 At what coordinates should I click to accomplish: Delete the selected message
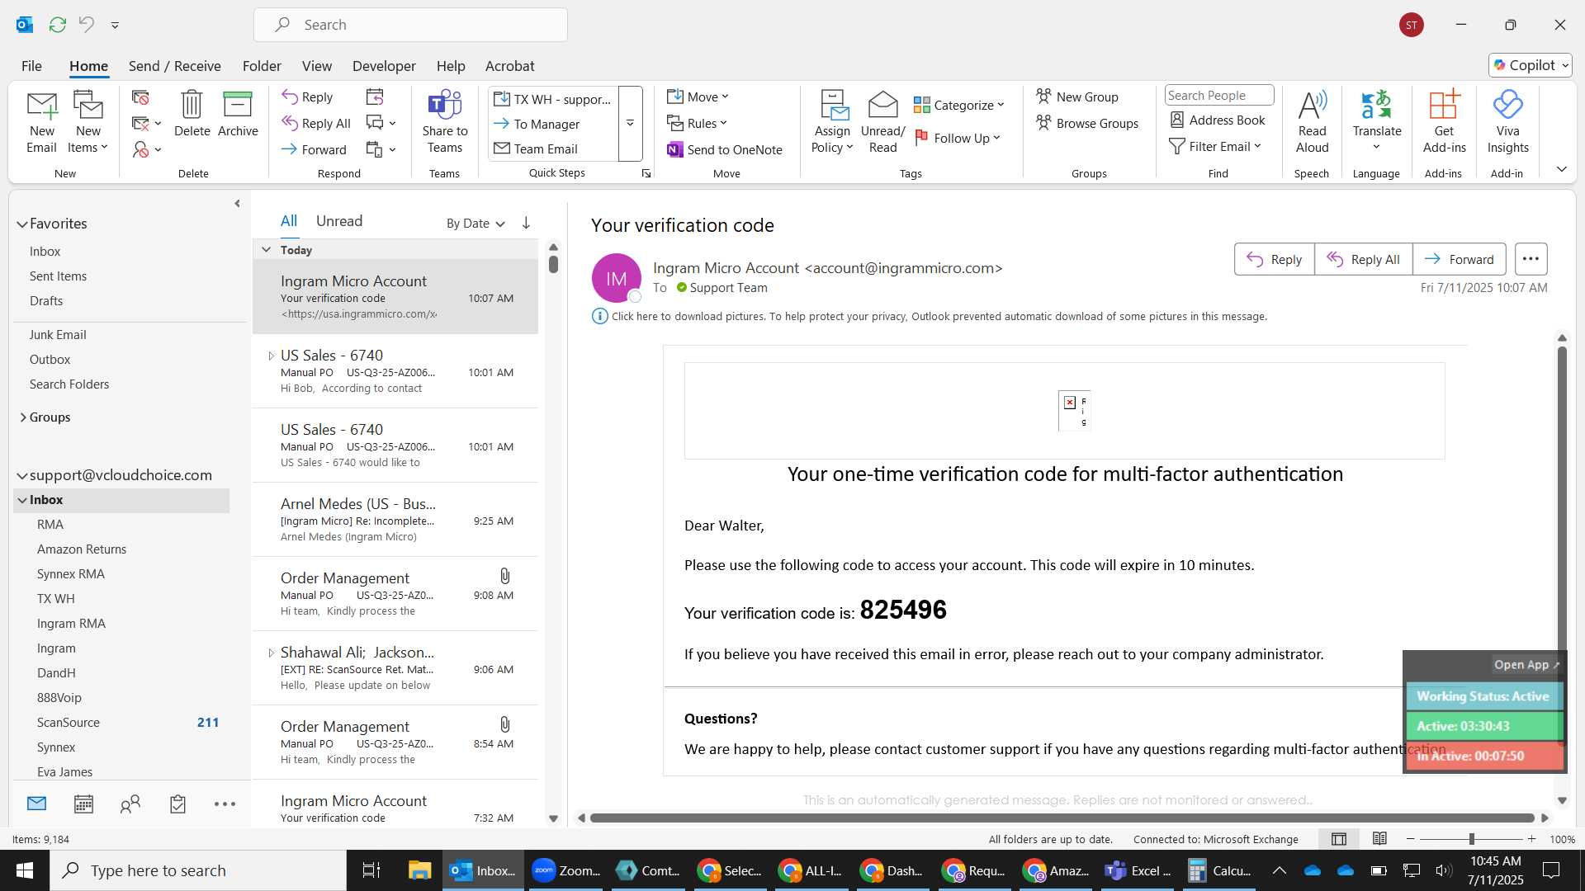point(192,114)
